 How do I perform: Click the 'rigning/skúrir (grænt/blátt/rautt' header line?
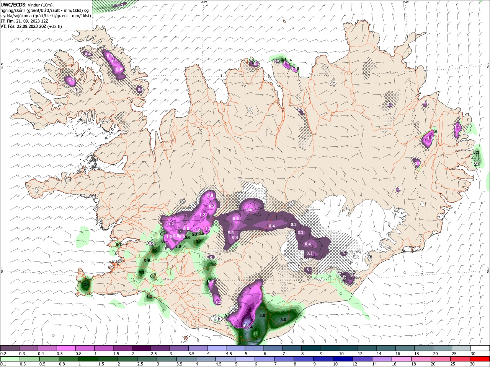pos(45,10)
